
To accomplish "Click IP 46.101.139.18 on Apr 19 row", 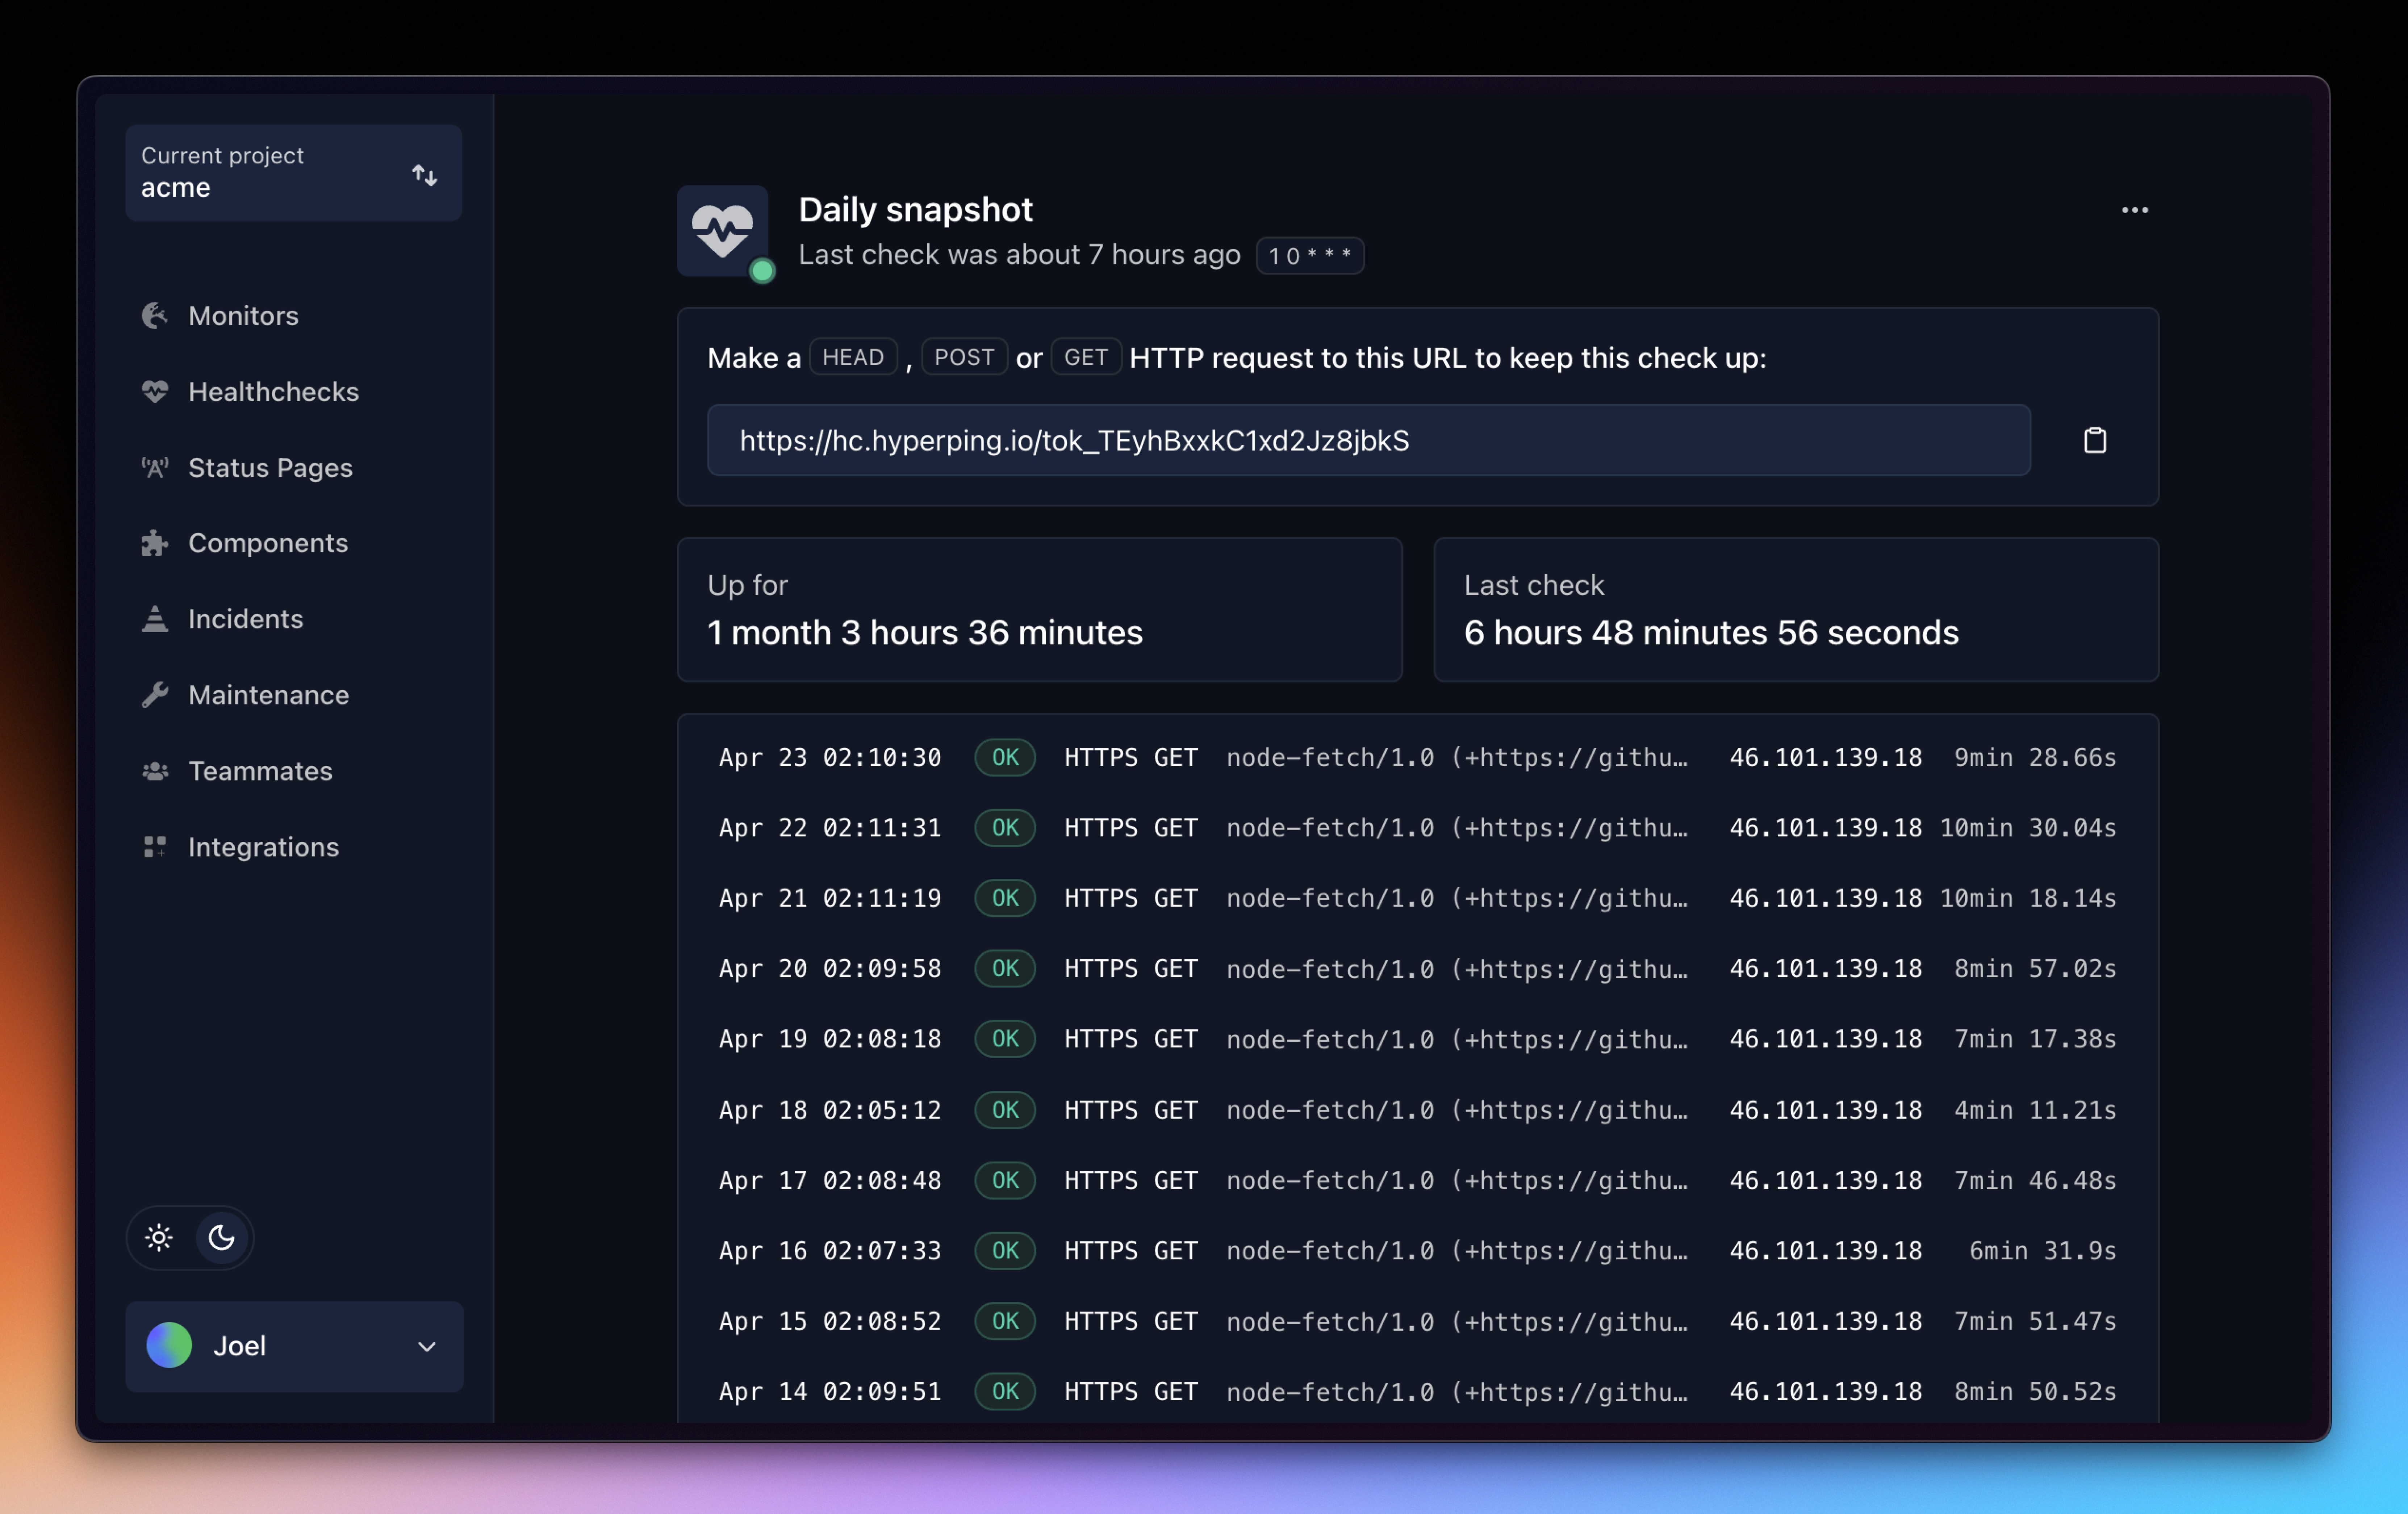I will [x=1826, y=1040].
